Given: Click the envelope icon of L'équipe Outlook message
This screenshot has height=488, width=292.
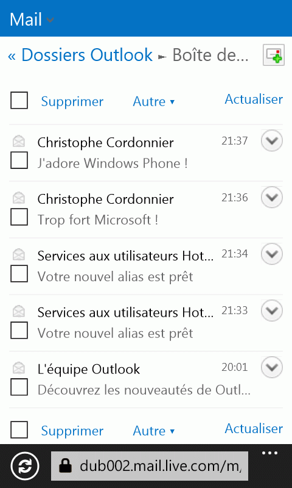Looking at the screenshot, I should (x=19, y=368).
